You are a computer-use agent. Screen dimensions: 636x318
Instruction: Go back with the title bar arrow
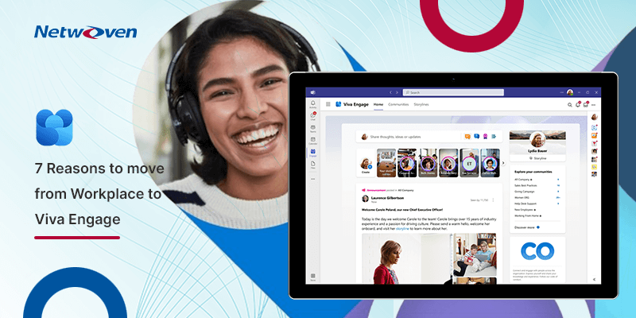pos(390,92)
